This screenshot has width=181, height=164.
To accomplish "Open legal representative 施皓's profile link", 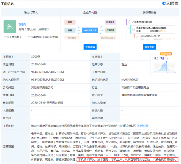I will point(22,25).
